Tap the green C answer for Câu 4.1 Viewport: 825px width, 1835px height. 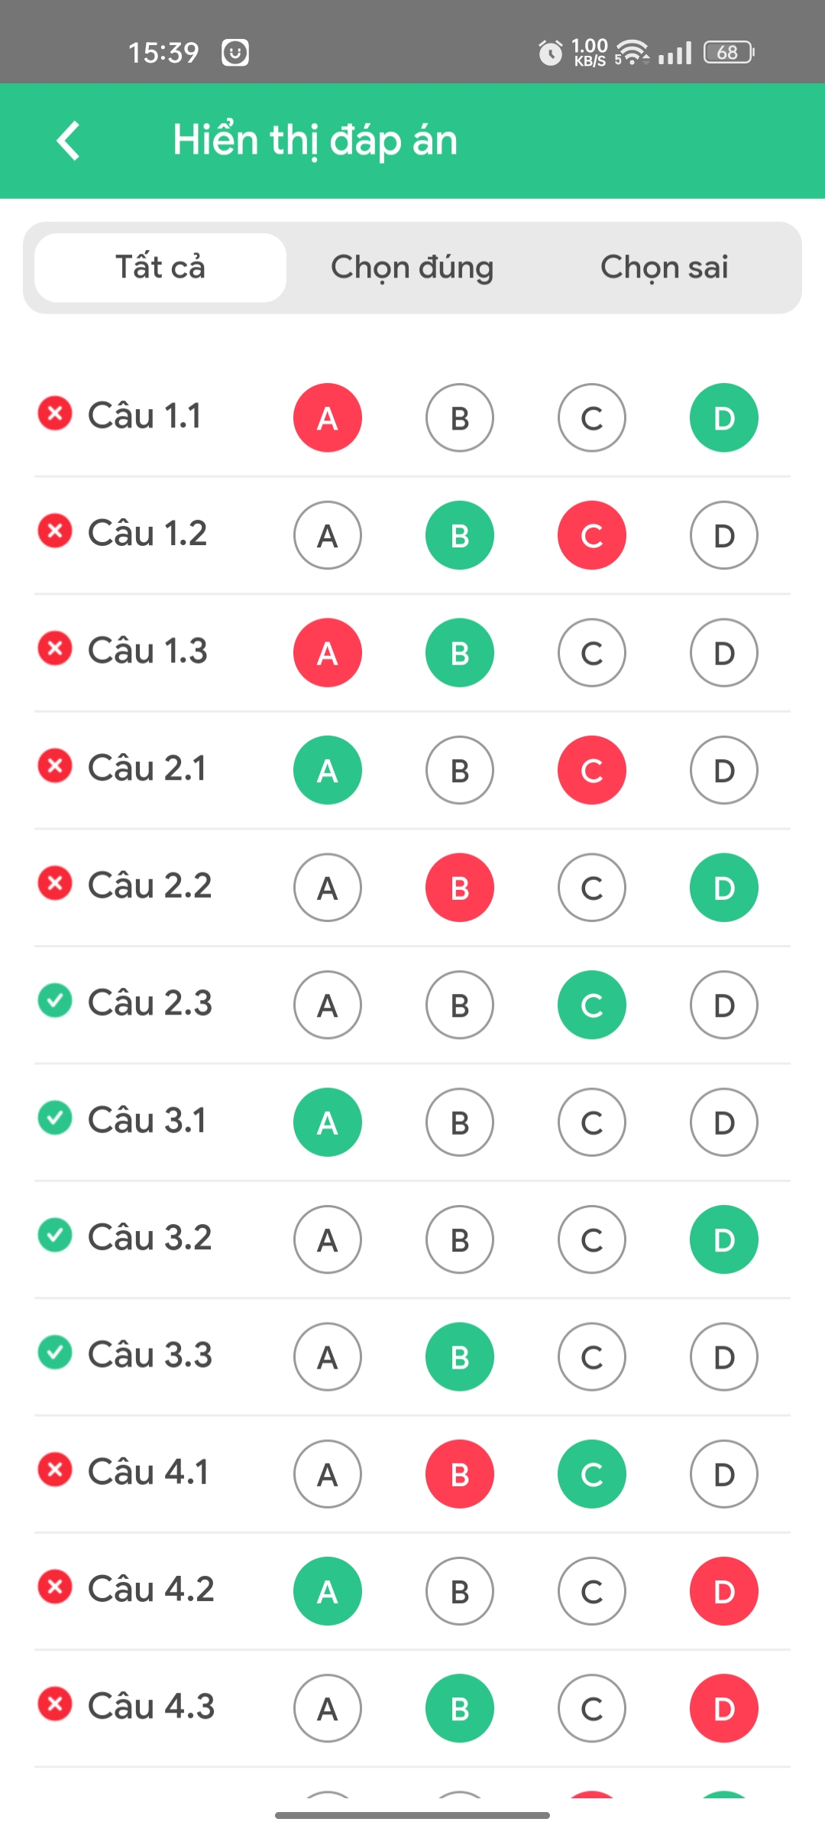point(592,1474)
